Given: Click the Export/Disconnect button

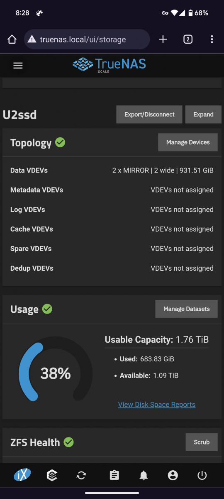Looking at the screenshot, I should pyautogui.click(x=149, y=114).
